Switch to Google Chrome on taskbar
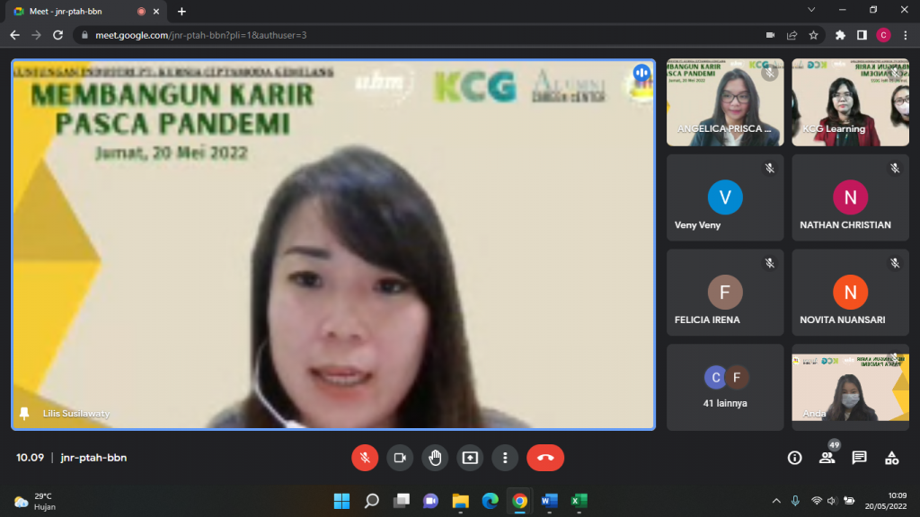 [520, 501]
